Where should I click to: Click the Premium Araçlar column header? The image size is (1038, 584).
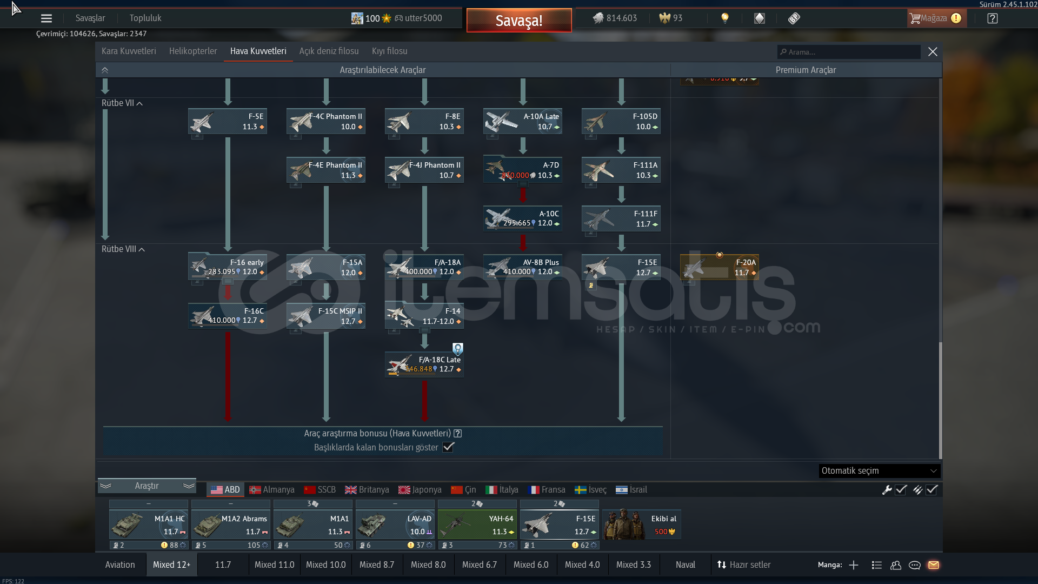(x=806, y=70)
